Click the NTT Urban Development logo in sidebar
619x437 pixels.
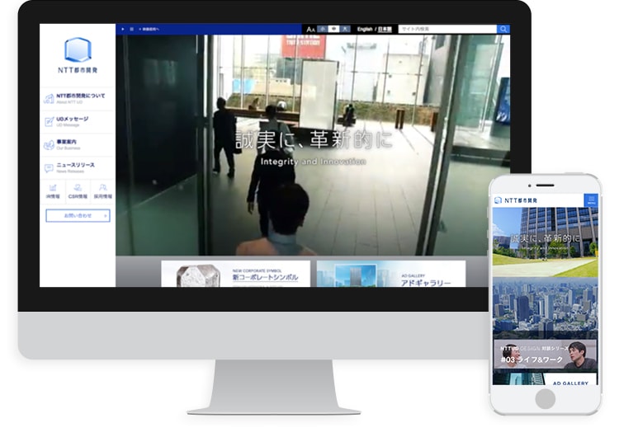78,56
